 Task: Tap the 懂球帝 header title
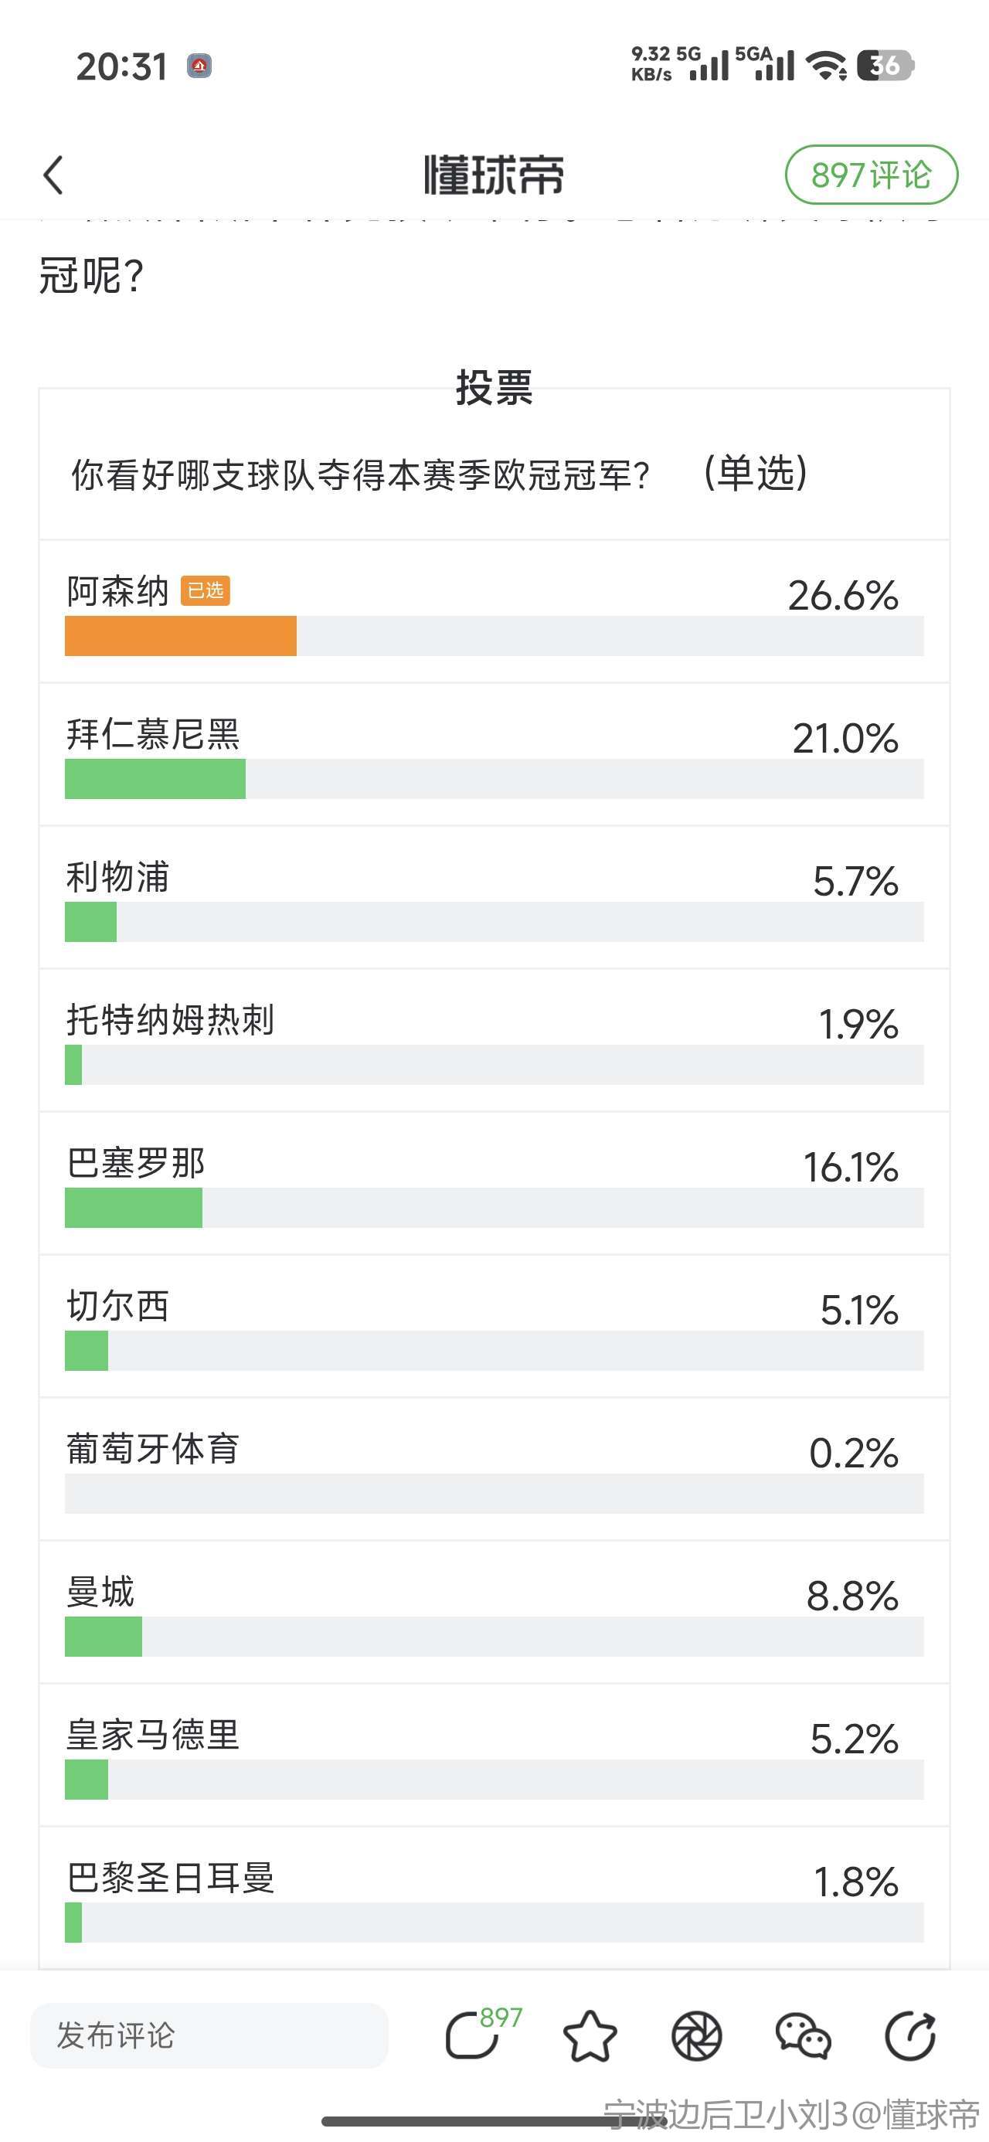pyautogui.click(x=494, y=175)
